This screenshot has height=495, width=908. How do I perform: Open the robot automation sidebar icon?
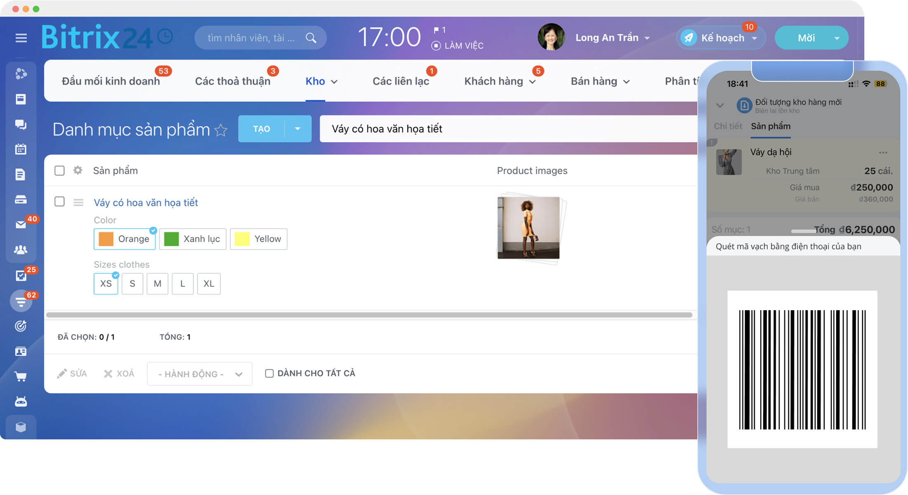(21, 401)
